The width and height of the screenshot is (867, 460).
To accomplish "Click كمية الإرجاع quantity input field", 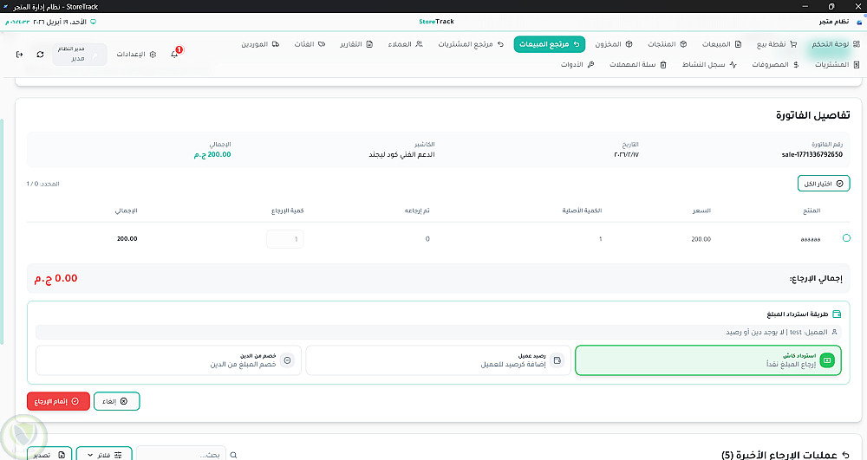I will pyautogui.click(x=284, y=239).
